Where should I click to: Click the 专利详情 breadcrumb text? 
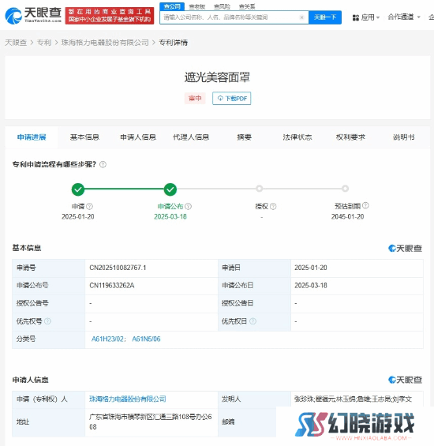173,43
